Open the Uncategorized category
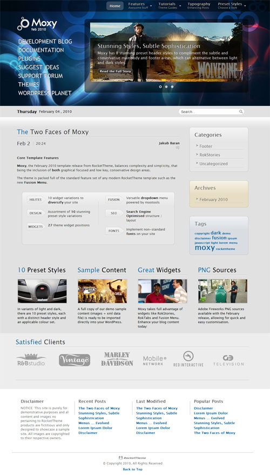Image resolution: width=270 pixels, height=475 pixels. point(213,164)
